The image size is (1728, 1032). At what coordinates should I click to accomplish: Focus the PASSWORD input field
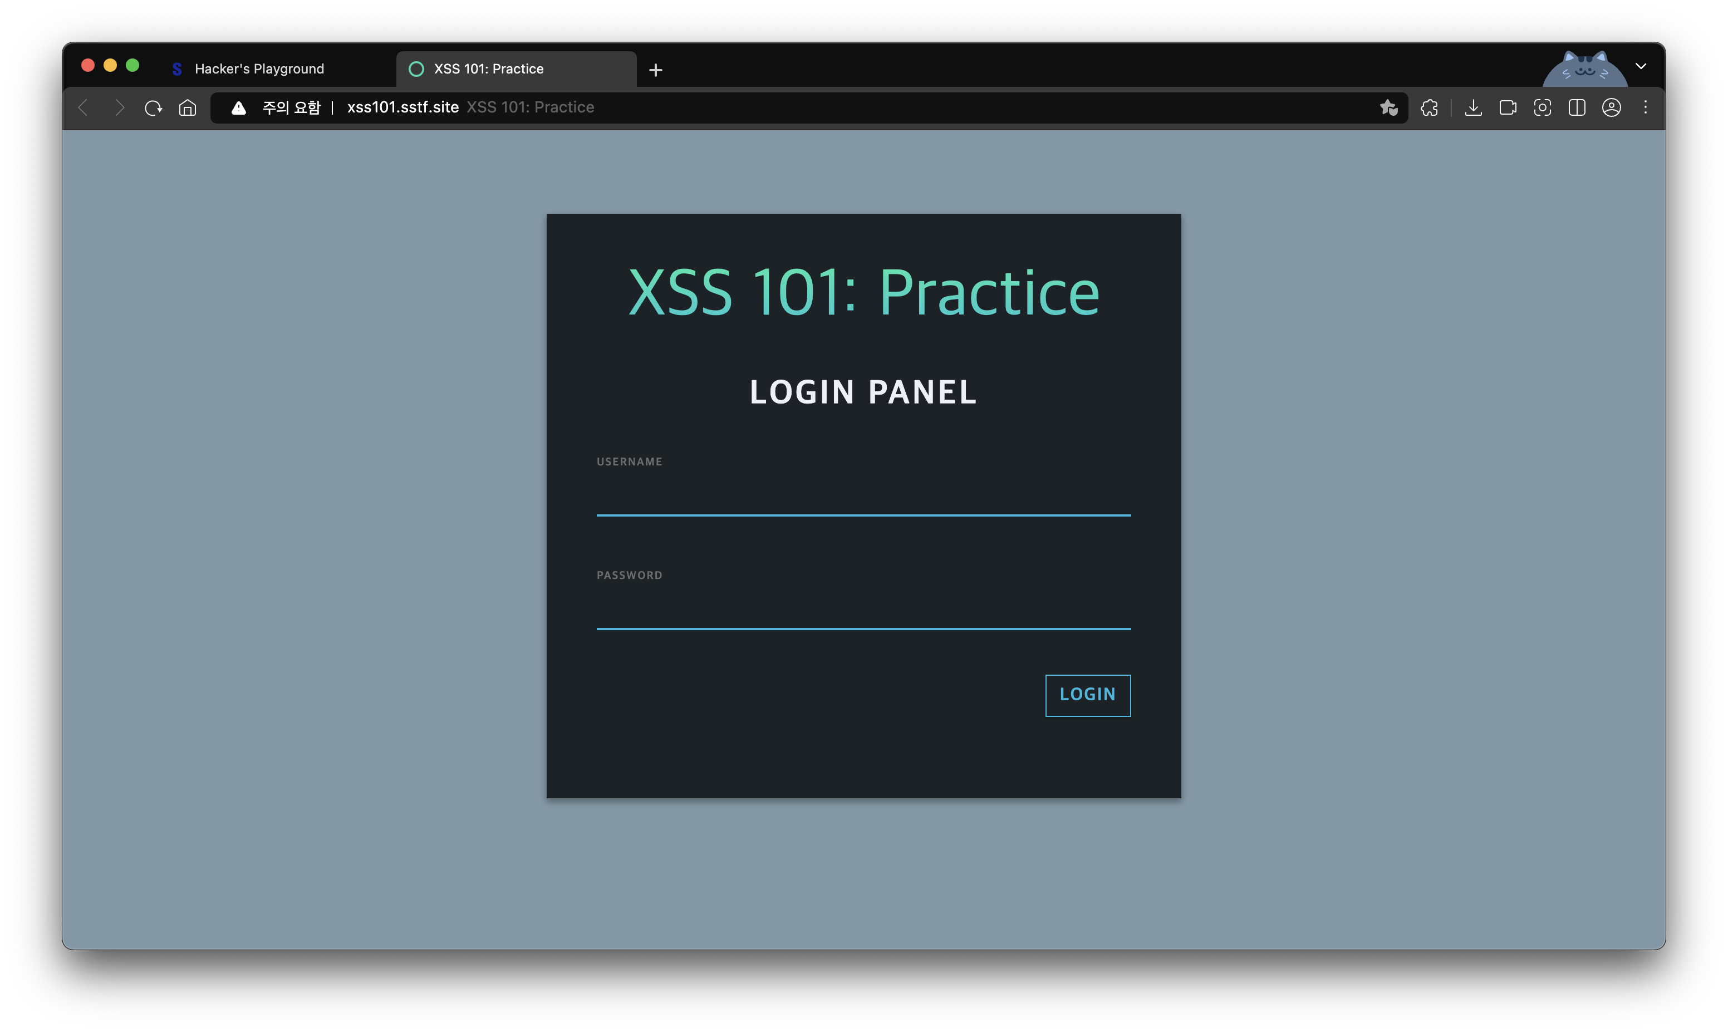[863, 610]
